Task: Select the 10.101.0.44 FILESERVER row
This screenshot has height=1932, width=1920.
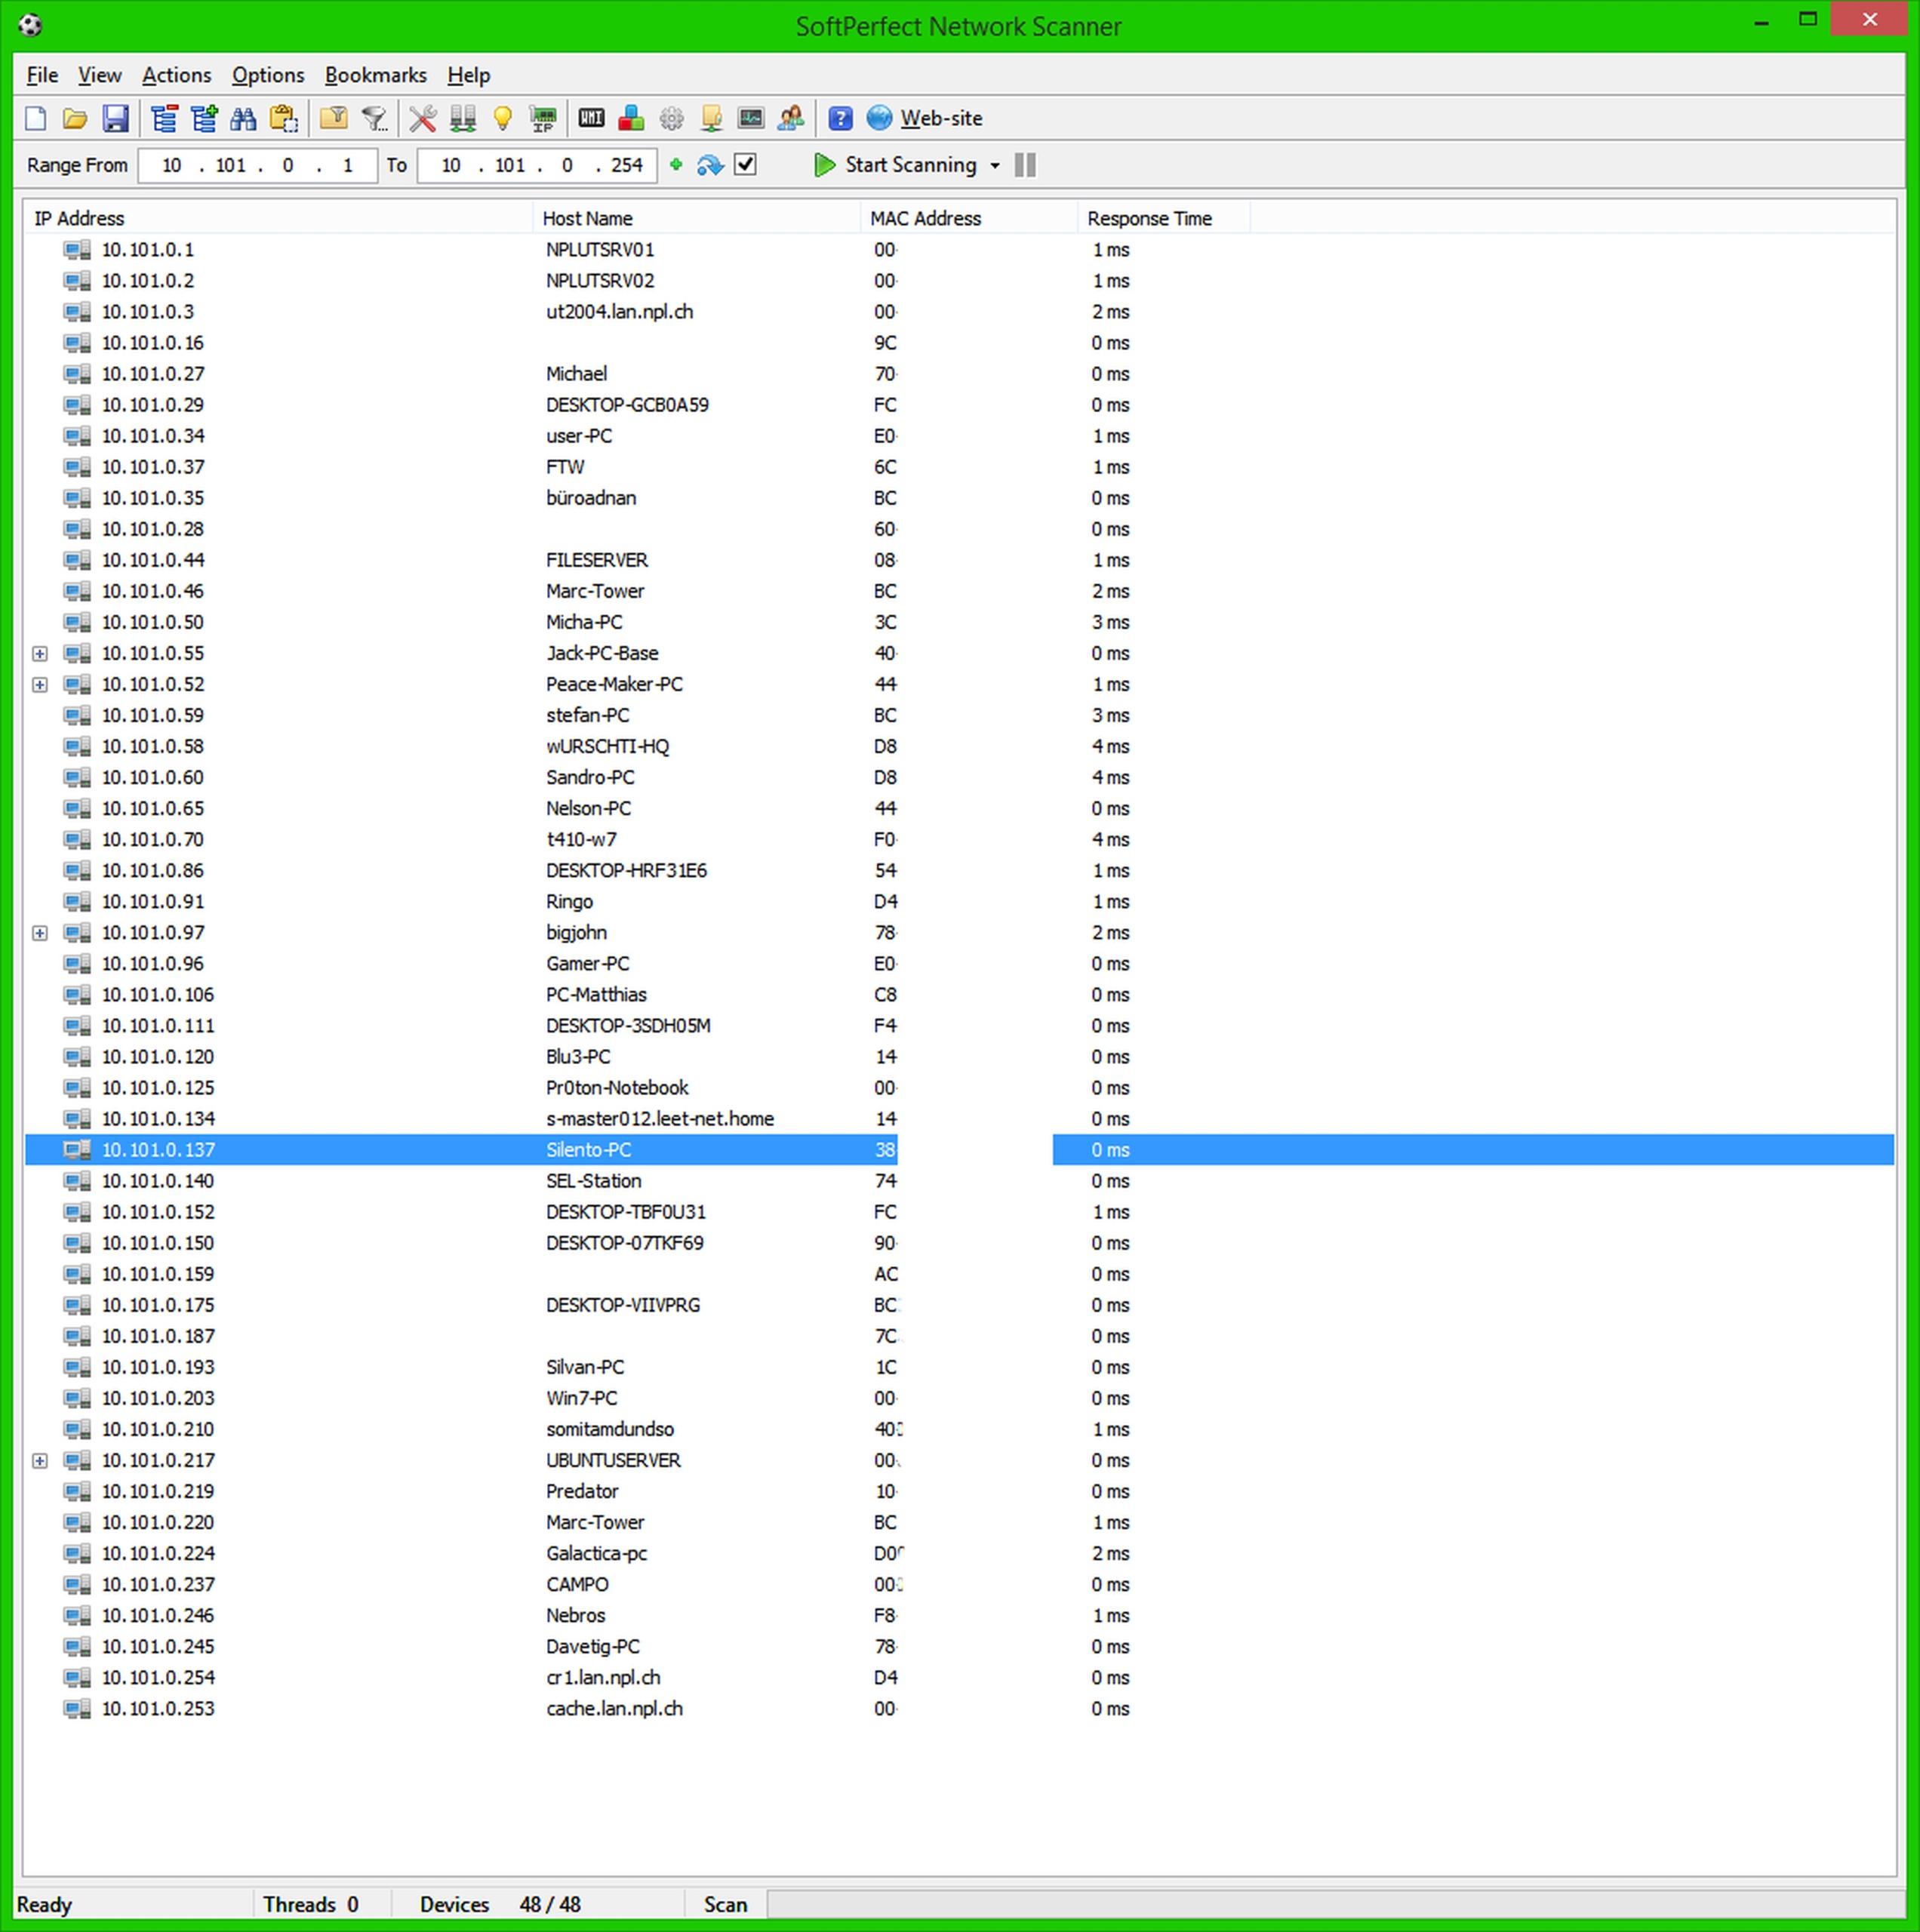Action: (x=596, y=560)
